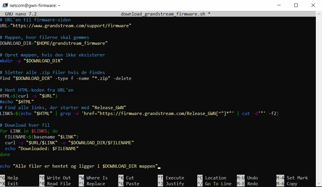Click comment '# Mappen, hvor filerne skal gemmes'
Screen dimensions: 322x187
(x=44, y=37)
